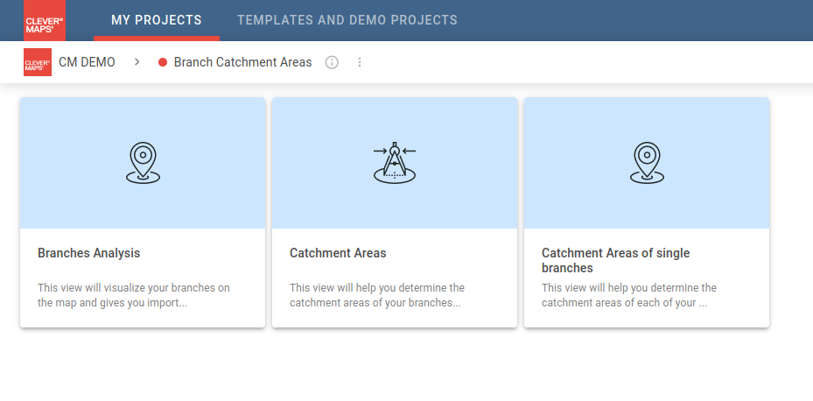
Task: Click the map pin icon in Branches Analysis
Action: (x=143, y=163)
